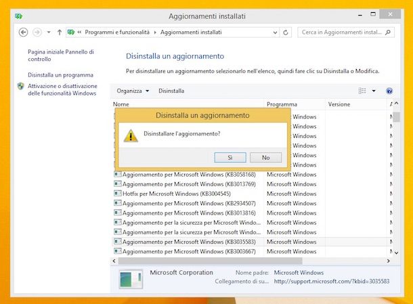Sort by the Programma column header
The height and width of the screenshot is (304, 413).
click(295, 104)
